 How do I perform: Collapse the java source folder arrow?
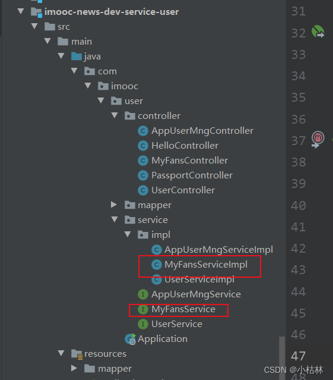tap(61, 56)
